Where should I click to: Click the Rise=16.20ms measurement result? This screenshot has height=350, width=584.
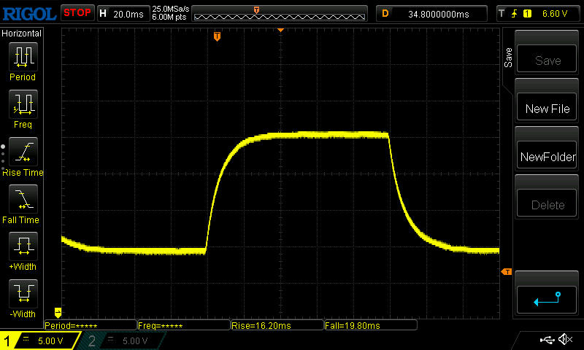coord(277,325)
